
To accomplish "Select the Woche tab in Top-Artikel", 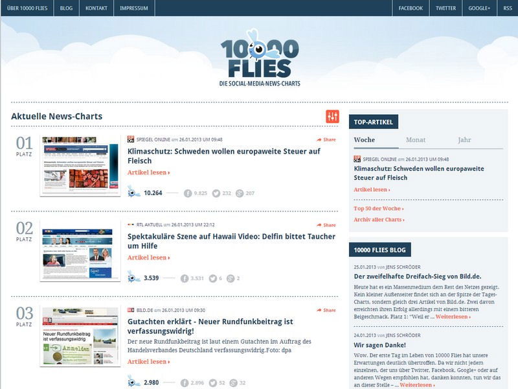I will pyautogui.click(x=365, y=140).
